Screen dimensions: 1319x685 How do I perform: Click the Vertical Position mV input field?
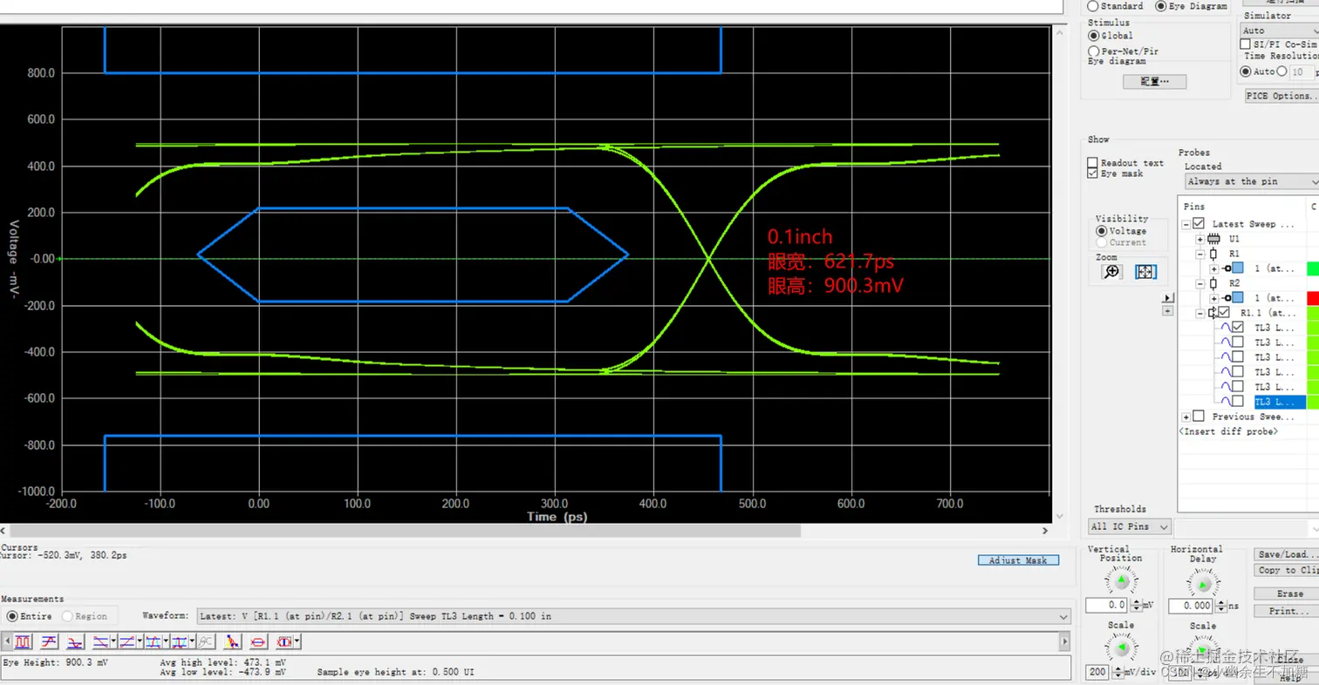pos(1108,605)
